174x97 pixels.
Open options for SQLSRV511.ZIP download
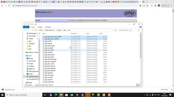pos(23,90)
